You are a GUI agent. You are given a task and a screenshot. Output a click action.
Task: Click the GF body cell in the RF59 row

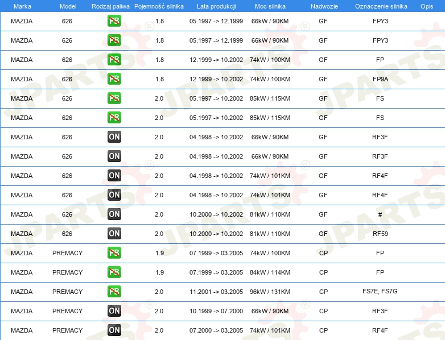323,234
